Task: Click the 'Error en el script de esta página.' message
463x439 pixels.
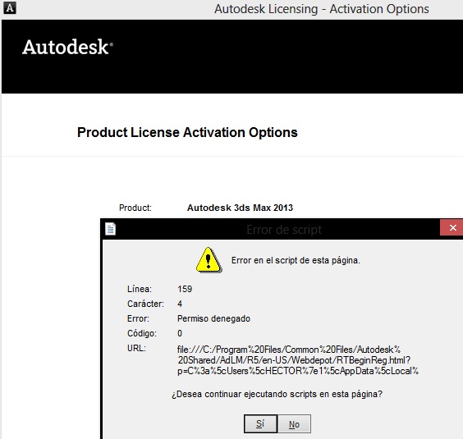Action: coord(296,260)
